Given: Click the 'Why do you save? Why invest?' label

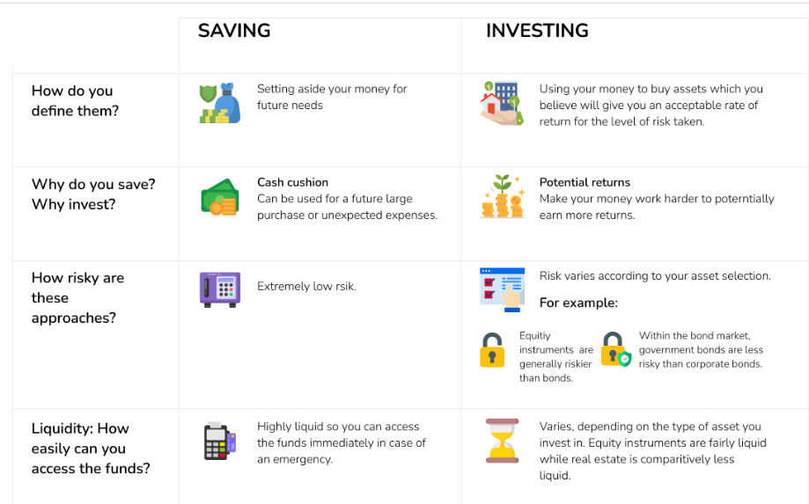Looking at the screenshot, I should pyautogui.click(x=93, y=194).
